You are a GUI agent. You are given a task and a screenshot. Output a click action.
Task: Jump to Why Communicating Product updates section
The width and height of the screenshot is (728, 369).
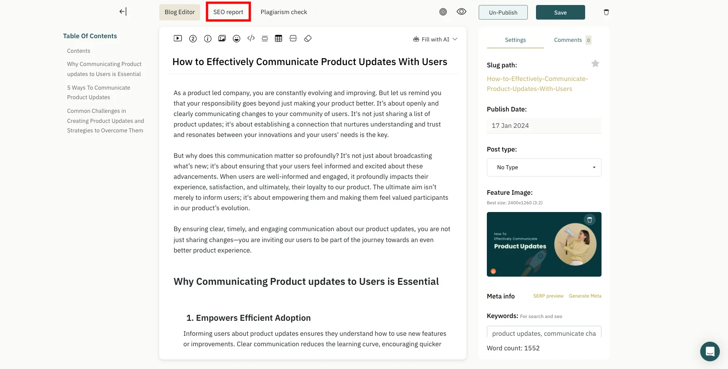[x=104, y=69]
